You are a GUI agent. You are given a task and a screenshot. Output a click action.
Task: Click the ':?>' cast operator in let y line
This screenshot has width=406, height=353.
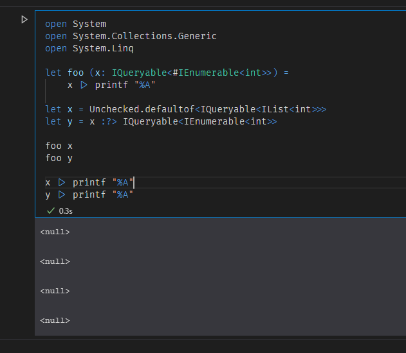[109, 121]
